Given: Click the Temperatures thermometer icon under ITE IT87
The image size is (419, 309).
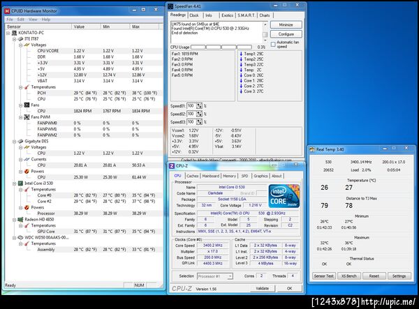Looking at the screenshot, I should tap(27, 87).
